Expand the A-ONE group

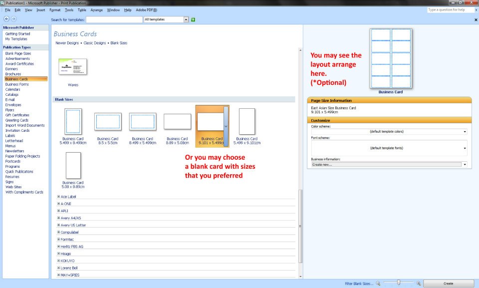point(59,204)
